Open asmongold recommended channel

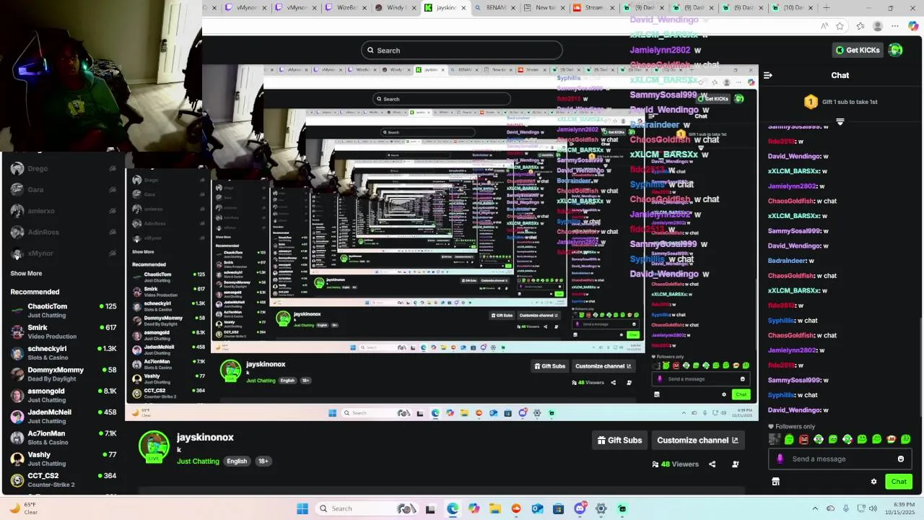click(x=63, y=395)
